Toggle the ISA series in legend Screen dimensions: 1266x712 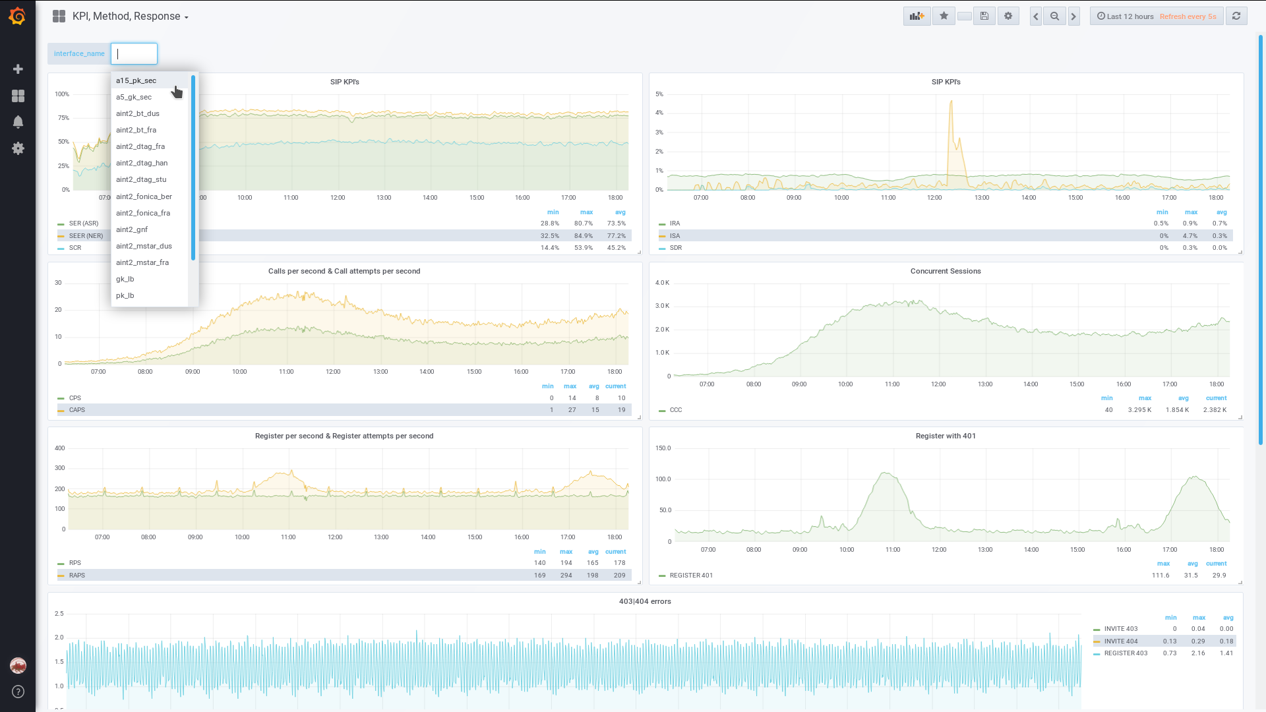(x=675, y=236)
